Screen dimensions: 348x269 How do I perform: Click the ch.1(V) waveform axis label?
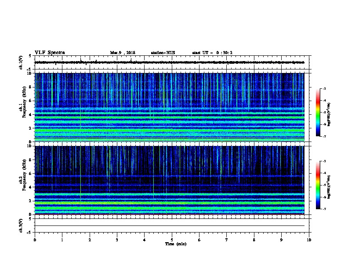point(21,62)
